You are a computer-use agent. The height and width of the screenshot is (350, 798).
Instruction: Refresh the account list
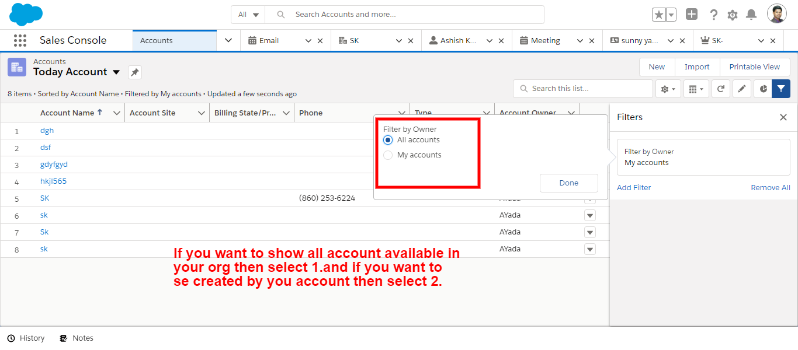coord(721,89)
